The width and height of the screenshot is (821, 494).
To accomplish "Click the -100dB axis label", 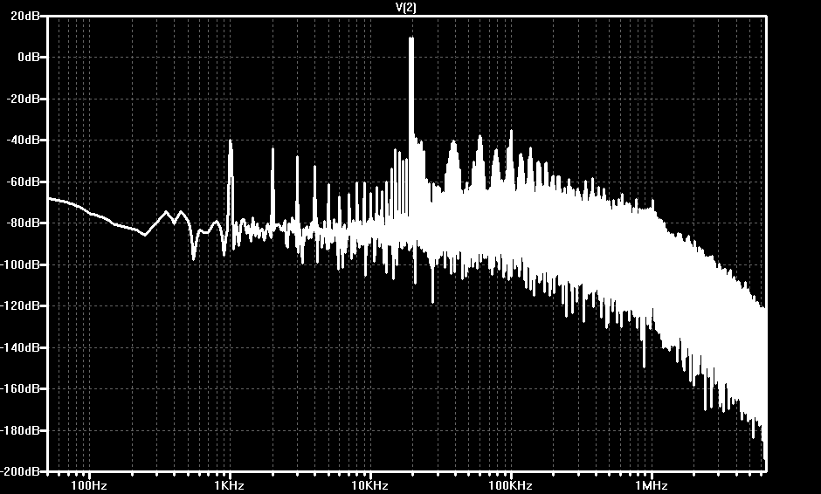I will 20,264.
